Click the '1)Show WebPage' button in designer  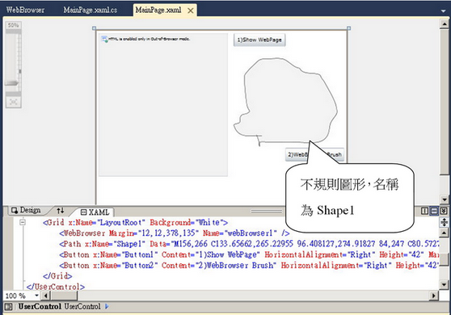[x=259, y=40]
